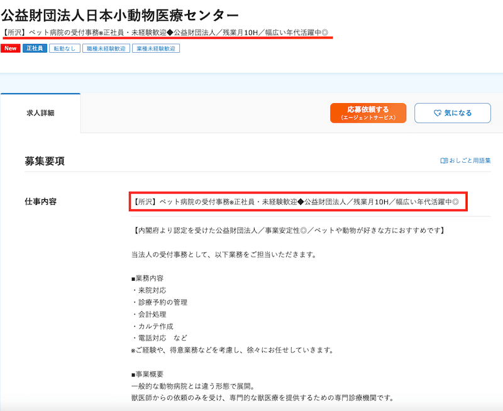Click the underlined job headline under company name
Image resolution: width=503 pixels, height=411 pixels.
[x=166, y=33]
